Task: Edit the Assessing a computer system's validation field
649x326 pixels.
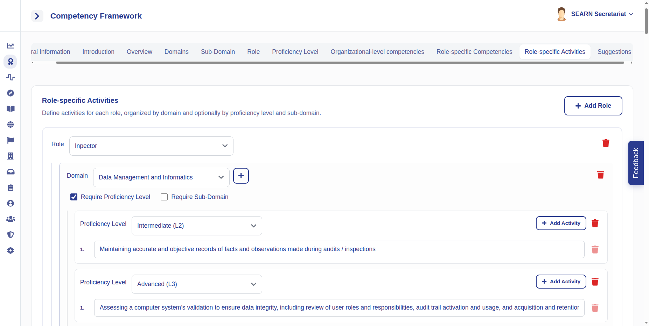Action: 339,308
